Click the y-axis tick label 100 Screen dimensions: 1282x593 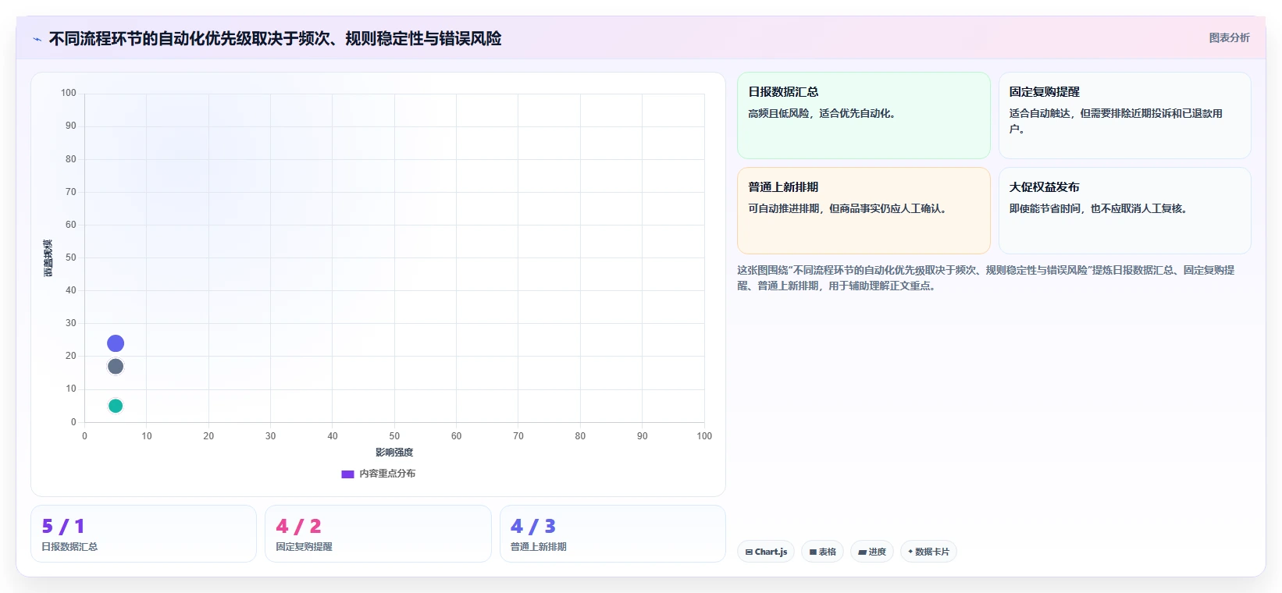tap(69, 93)
